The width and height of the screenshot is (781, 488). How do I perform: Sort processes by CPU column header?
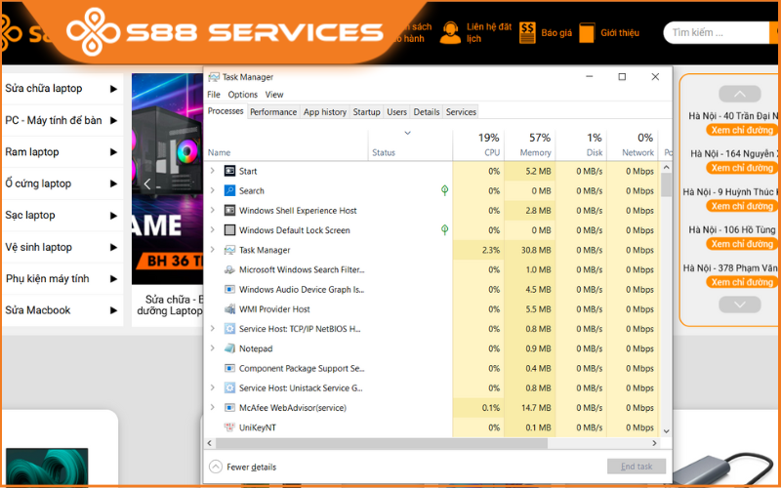click(478, 144)
